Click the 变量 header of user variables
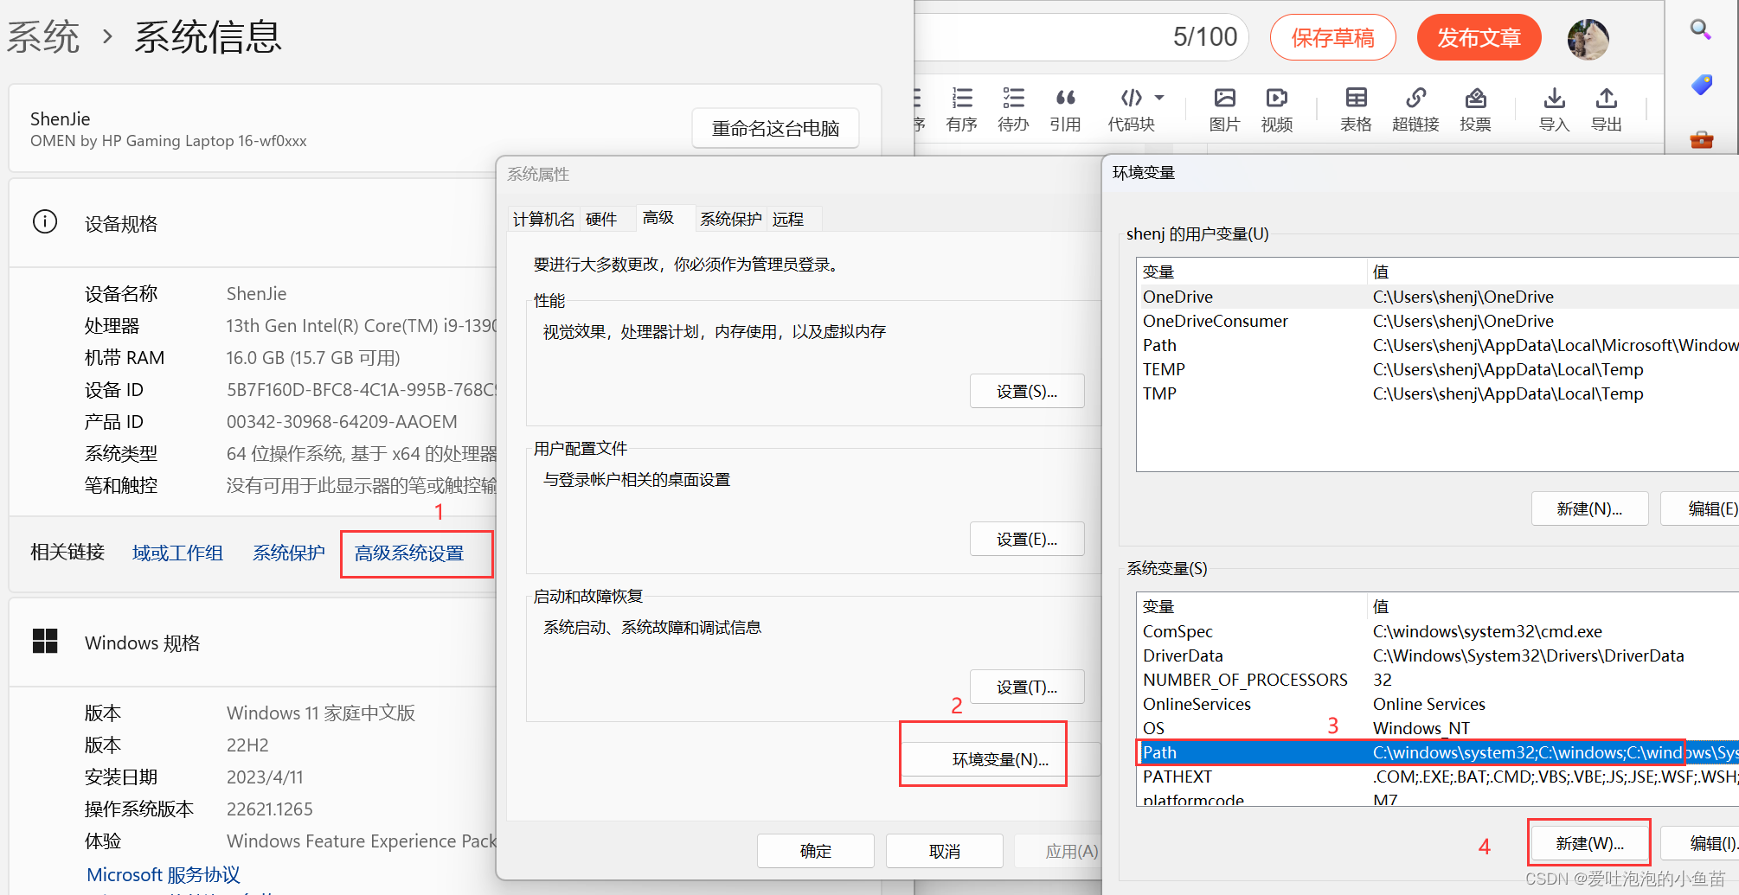Screen dimensions: 1739x895 [1252, 272]
